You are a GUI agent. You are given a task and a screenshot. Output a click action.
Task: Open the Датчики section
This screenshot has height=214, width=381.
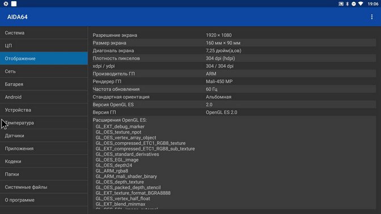(x=44, y=136)
